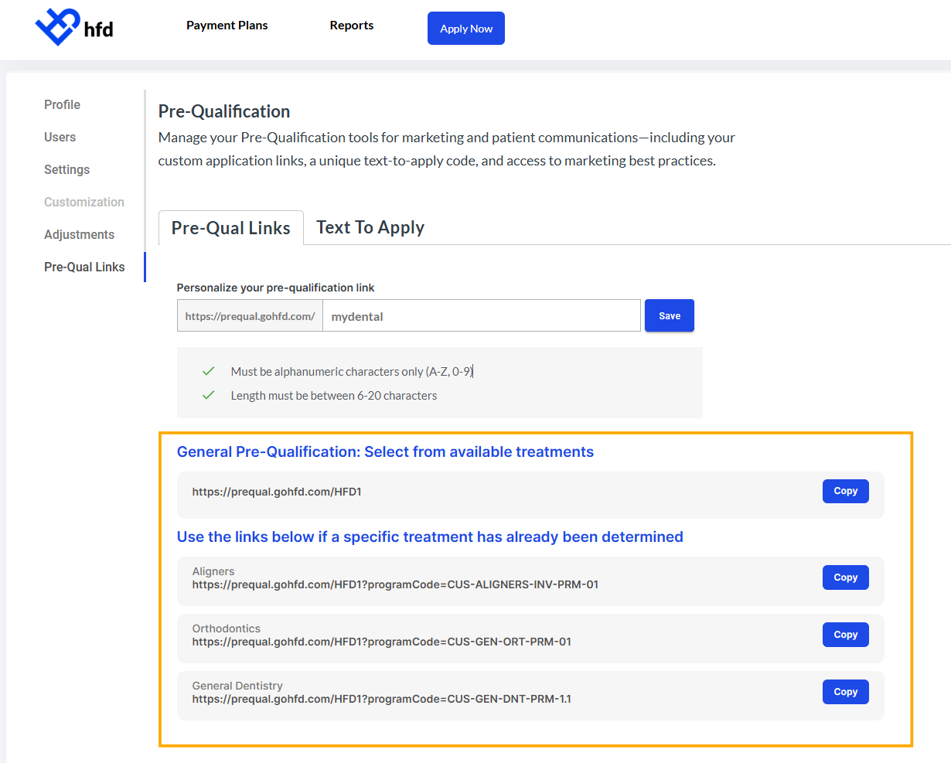Click 'Must be alphanumeric characters only' text

[x=352, y=372]
